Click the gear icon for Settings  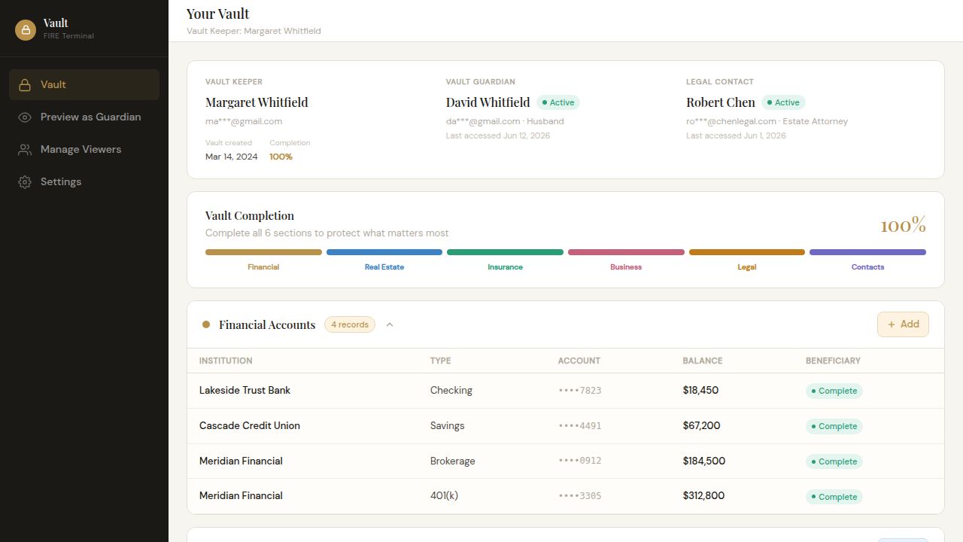click(25, 182)
